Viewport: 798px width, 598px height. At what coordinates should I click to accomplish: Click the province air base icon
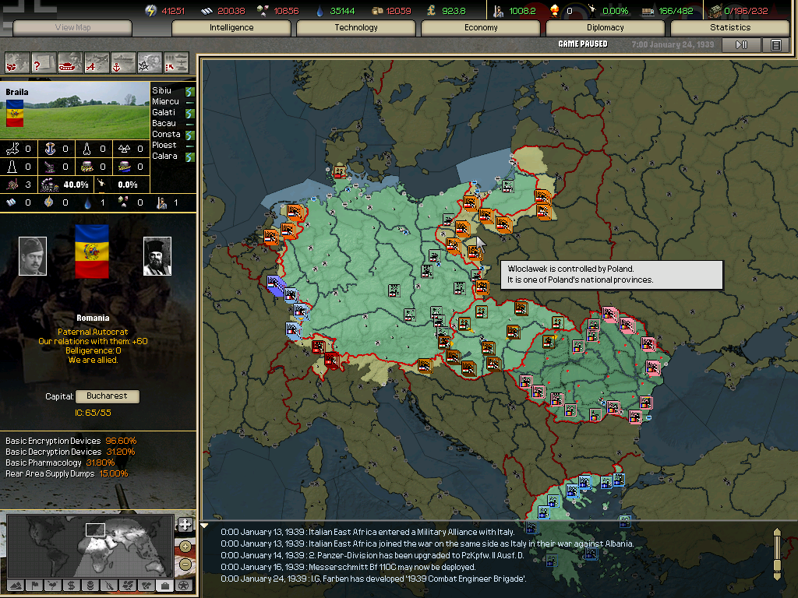point(12,149)
